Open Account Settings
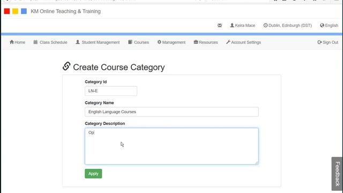The width and height of the screenshot is (343, 193). click(243, 42)
